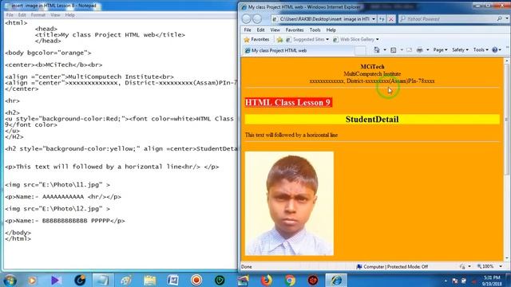The width and height of the screenshot is (511, 287).
Task: Open the file explorer folder in the taskbar
Action: [x=150, y=280]
